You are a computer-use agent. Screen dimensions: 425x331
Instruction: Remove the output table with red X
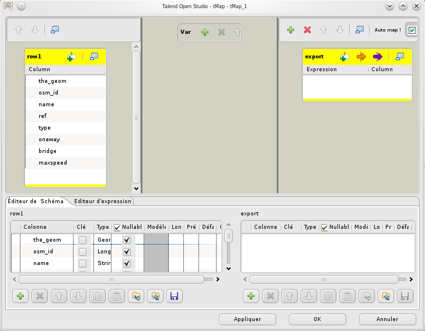tap(307, 30)
